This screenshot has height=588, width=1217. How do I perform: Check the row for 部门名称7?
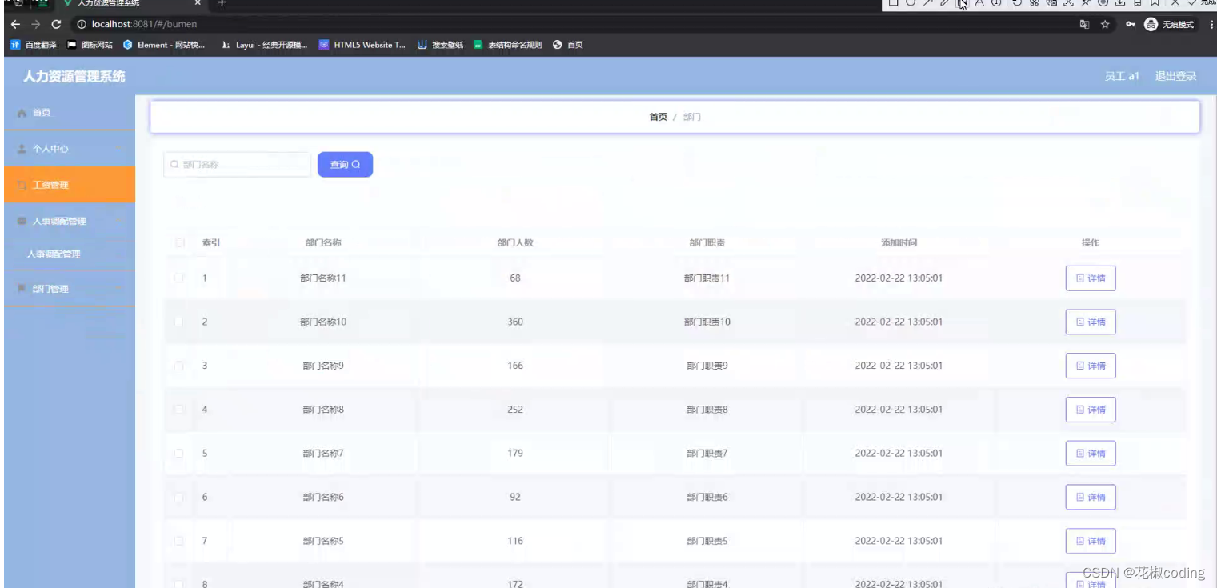[179, 454]
